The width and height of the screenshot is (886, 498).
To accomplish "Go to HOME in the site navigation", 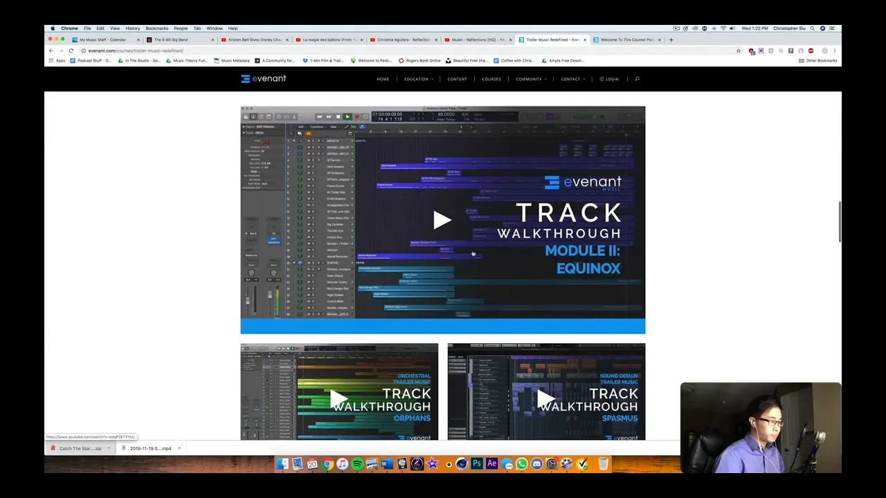I will point(383,79).
